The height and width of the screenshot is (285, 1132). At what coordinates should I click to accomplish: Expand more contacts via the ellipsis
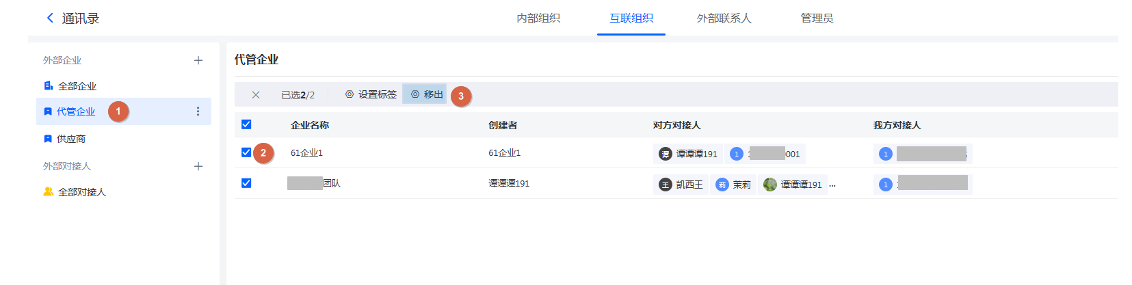click(x=832, y=185)
